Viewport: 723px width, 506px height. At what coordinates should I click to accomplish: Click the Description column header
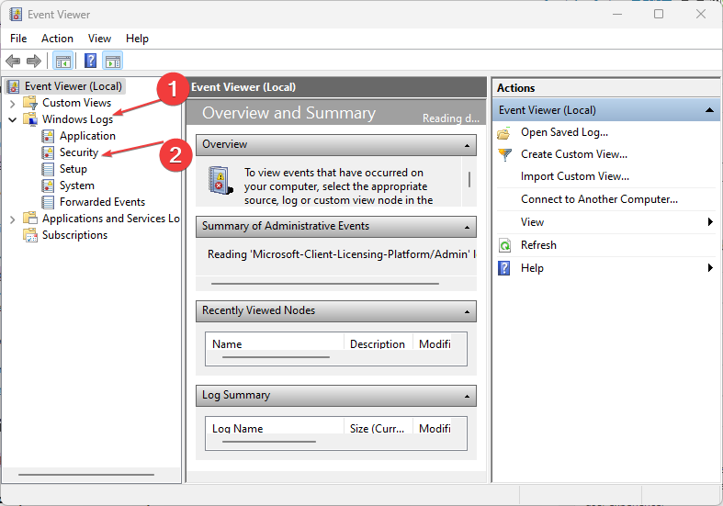click(x=378, y=343)
